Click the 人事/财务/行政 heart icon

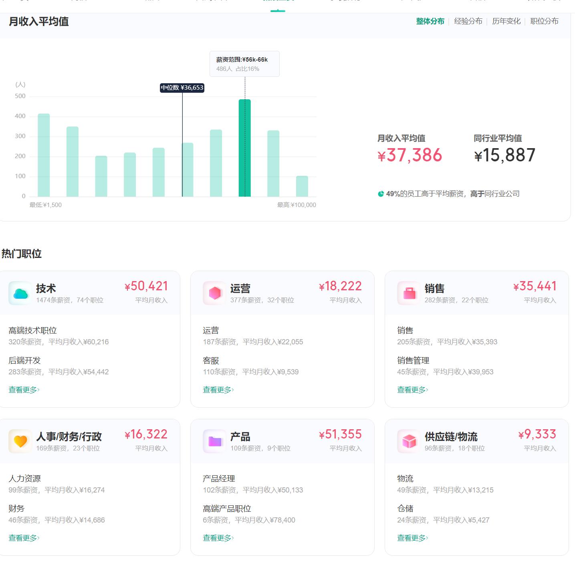[20, 440]
